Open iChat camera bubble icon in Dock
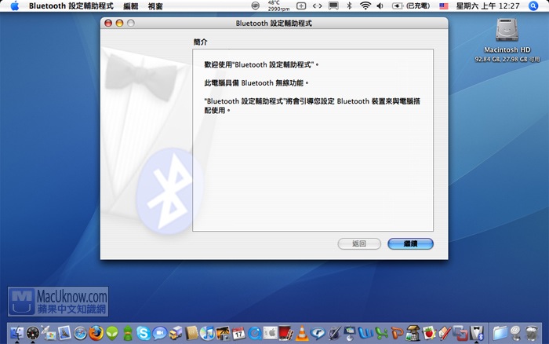 click(x=159, y=333)
